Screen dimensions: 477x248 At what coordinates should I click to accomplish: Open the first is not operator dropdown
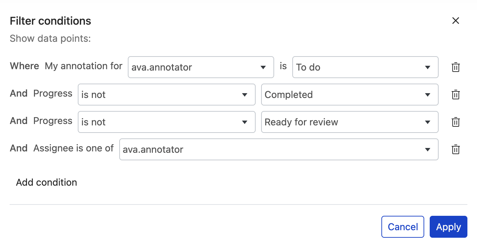[x=167, y=95]
